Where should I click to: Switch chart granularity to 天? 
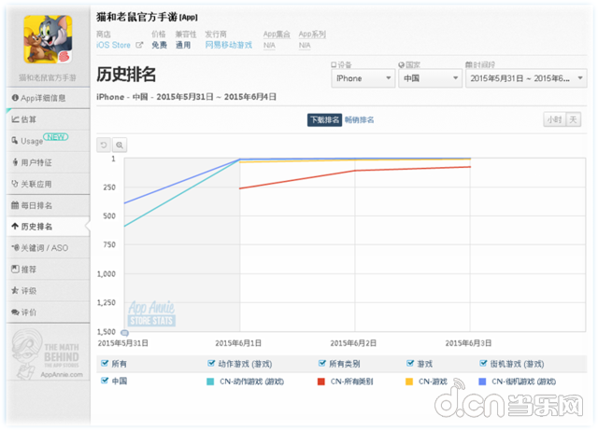click(x=573, y=120)
